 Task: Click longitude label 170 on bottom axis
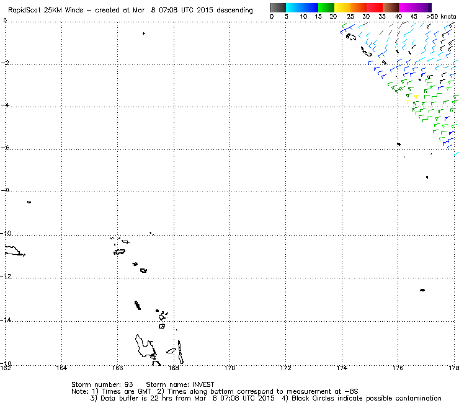[229, 368]
